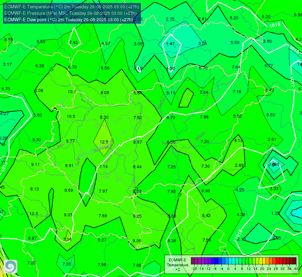The image size is (302, 277).
Task: Click the 6.20 map value
Action: [x=234, y=18]
